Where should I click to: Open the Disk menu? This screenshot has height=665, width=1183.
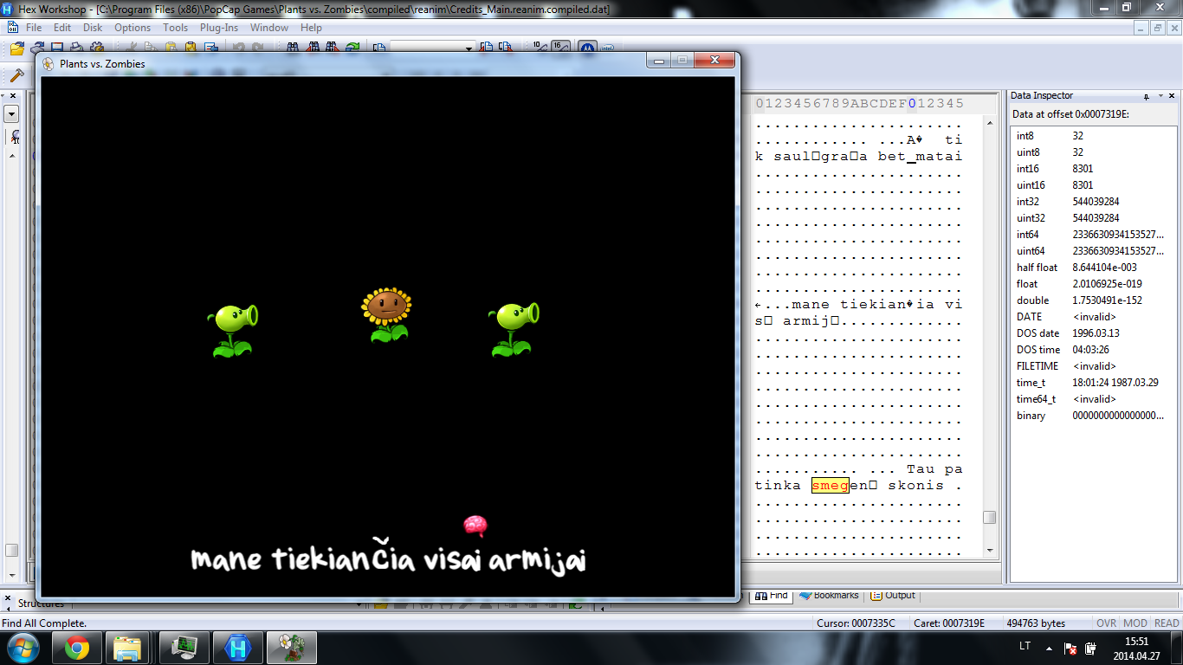point(93,28)
